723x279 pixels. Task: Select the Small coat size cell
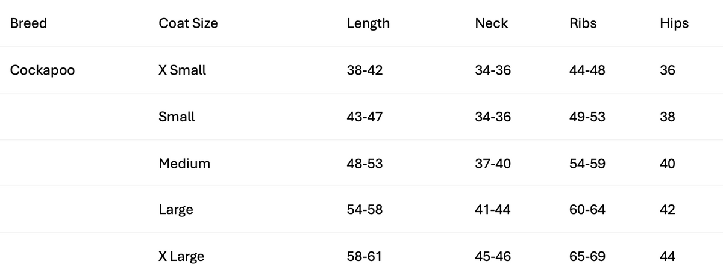(x=177, y=117)
